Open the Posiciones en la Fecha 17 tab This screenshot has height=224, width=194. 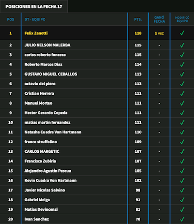tap(34, 6)
